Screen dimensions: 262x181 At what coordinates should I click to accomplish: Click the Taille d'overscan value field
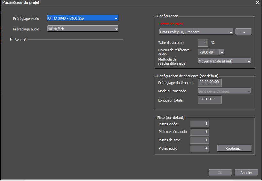pyautogui.click(x=203, y=43)
